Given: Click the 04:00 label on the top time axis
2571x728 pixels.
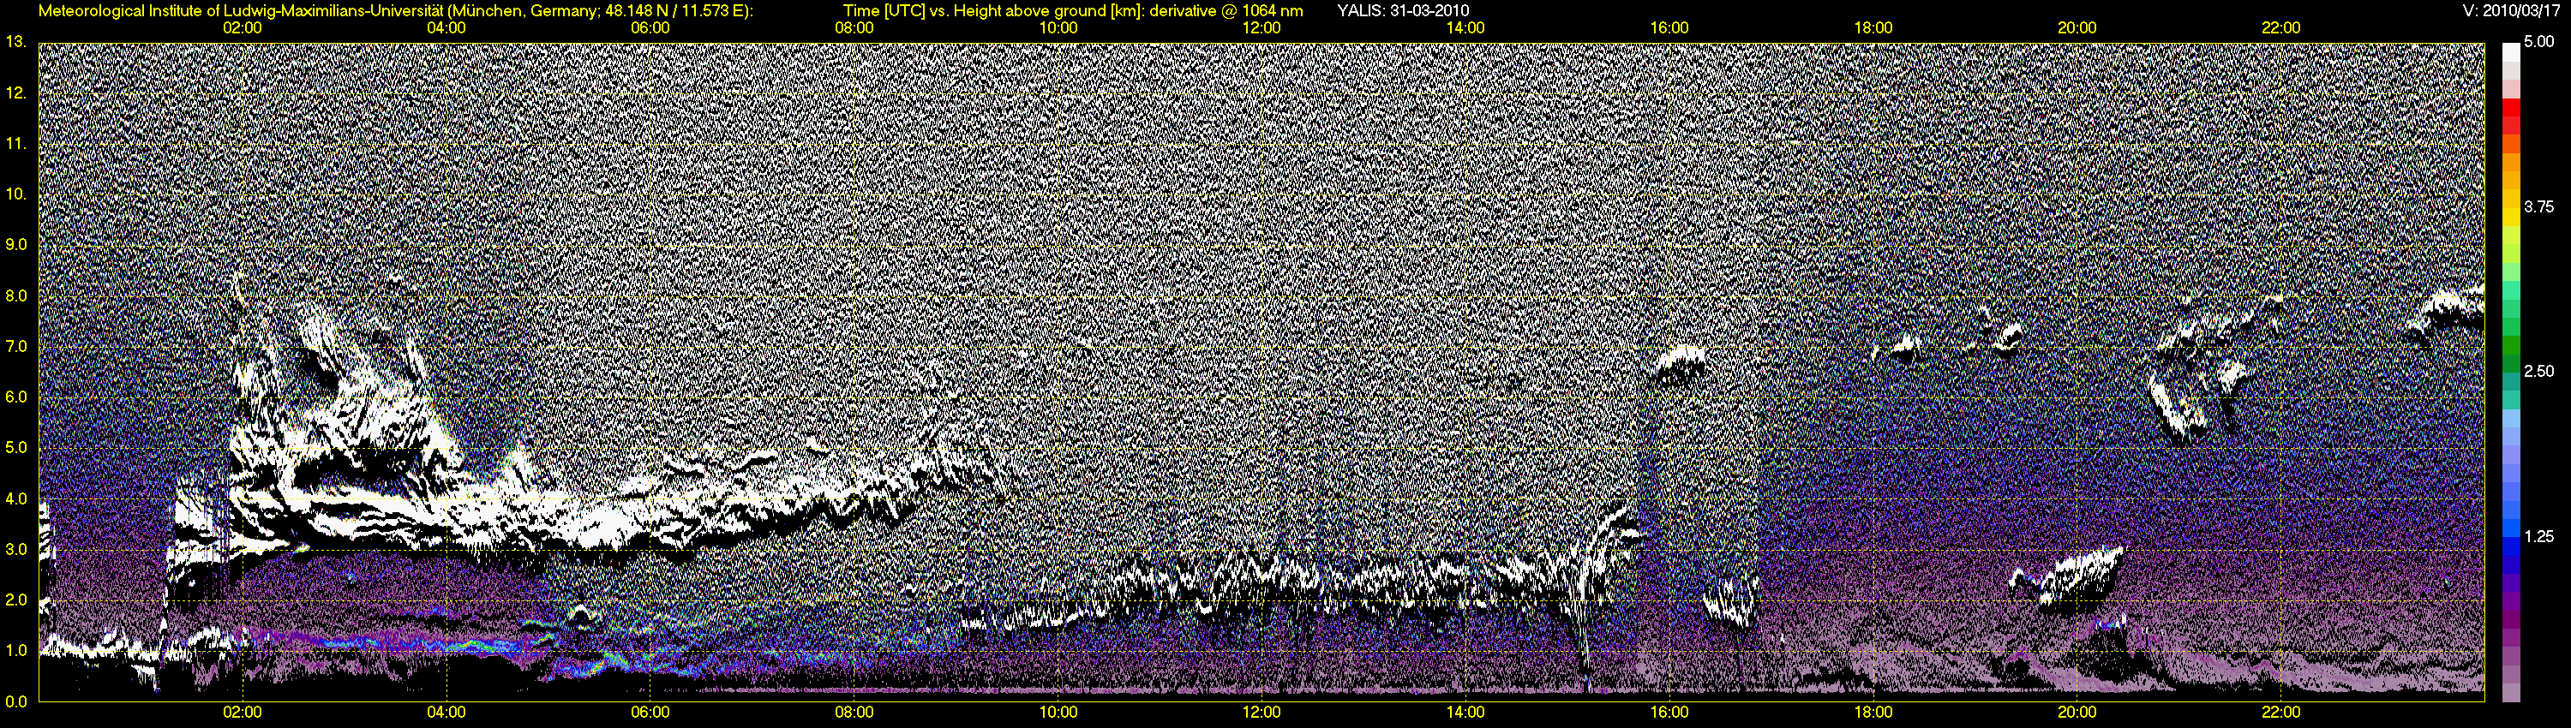Looking at the screenshot, I should click(446, 28).
